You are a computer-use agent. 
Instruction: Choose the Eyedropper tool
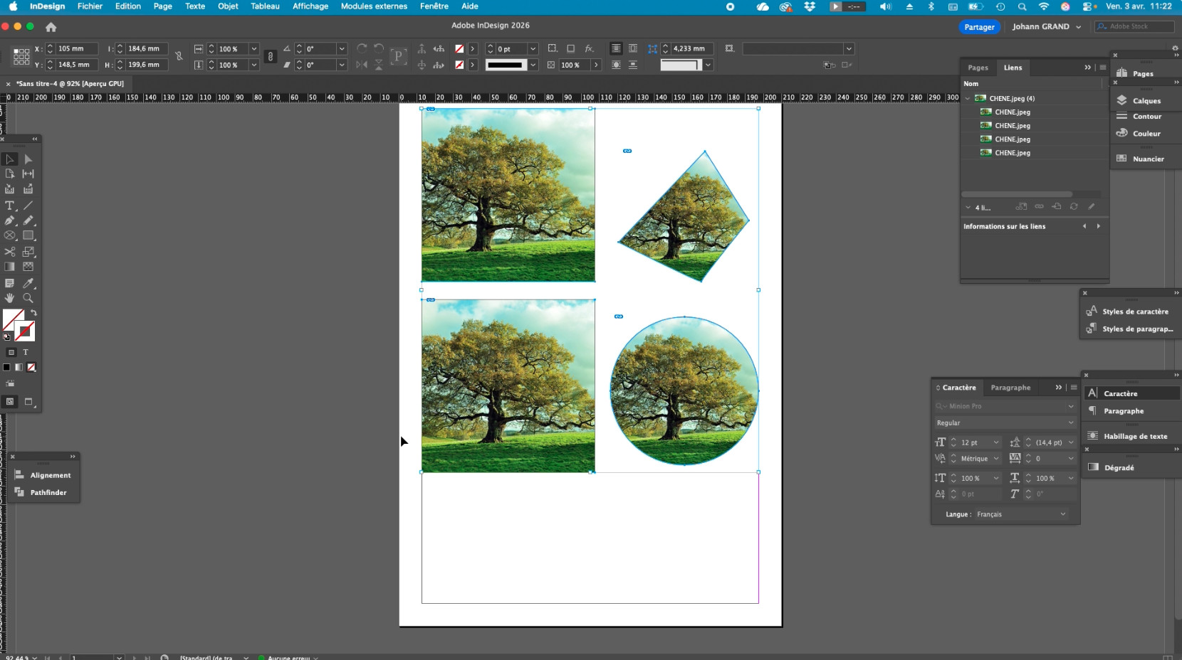[x=28, y=283]
